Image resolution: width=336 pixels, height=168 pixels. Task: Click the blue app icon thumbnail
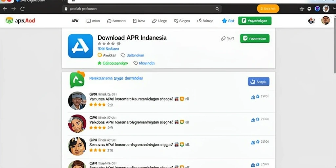[81, 46]
